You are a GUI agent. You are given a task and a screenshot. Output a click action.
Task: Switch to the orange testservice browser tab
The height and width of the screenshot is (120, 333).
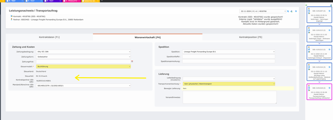[90, 1]
